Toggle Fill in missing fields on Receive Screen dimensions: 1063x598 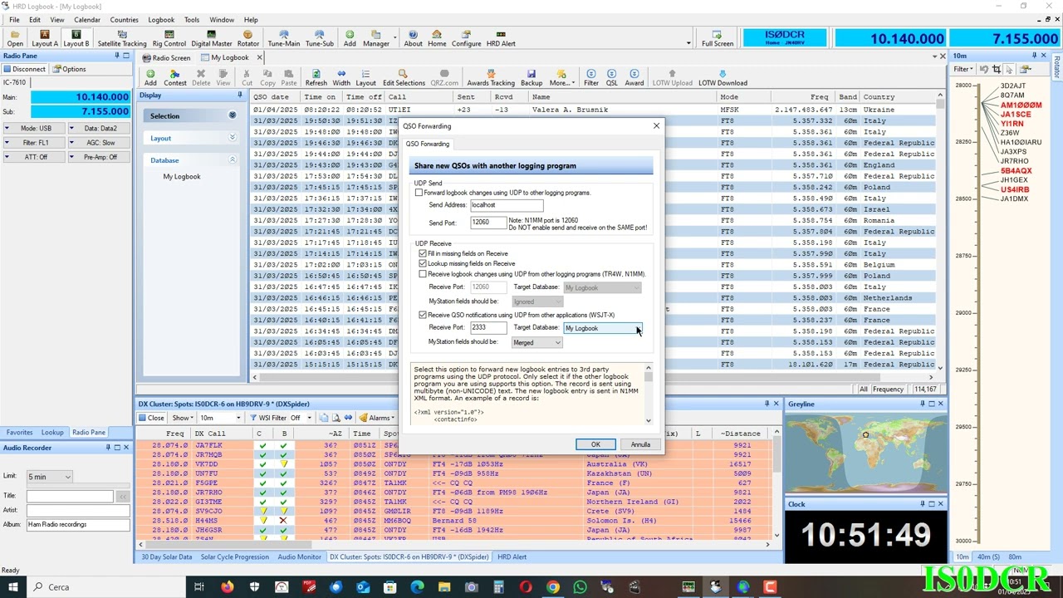coord(423,253)
